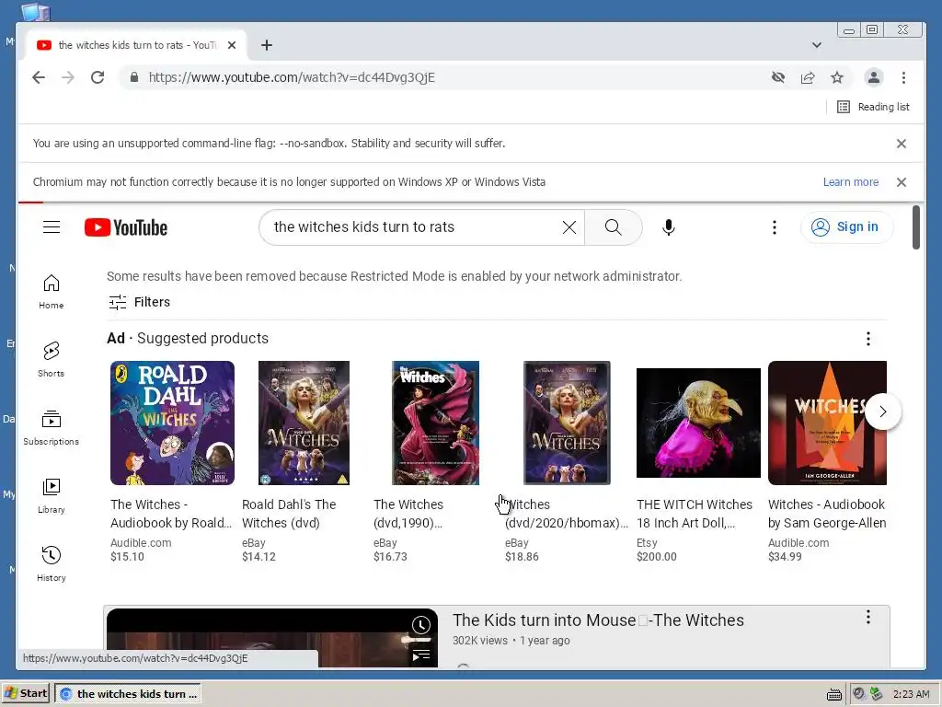Open the Windows Start button

point(26,693)
